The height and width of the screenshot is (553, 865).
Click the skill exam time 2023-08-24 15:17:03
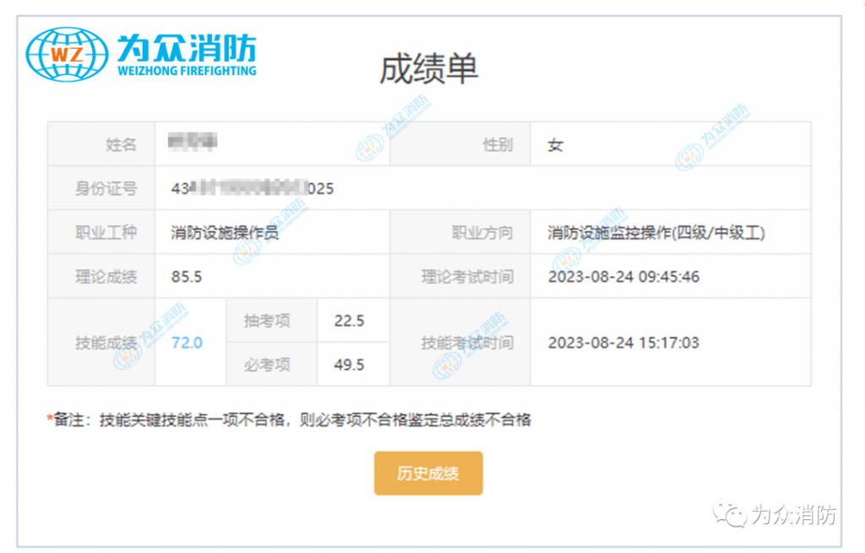[623, 343]
